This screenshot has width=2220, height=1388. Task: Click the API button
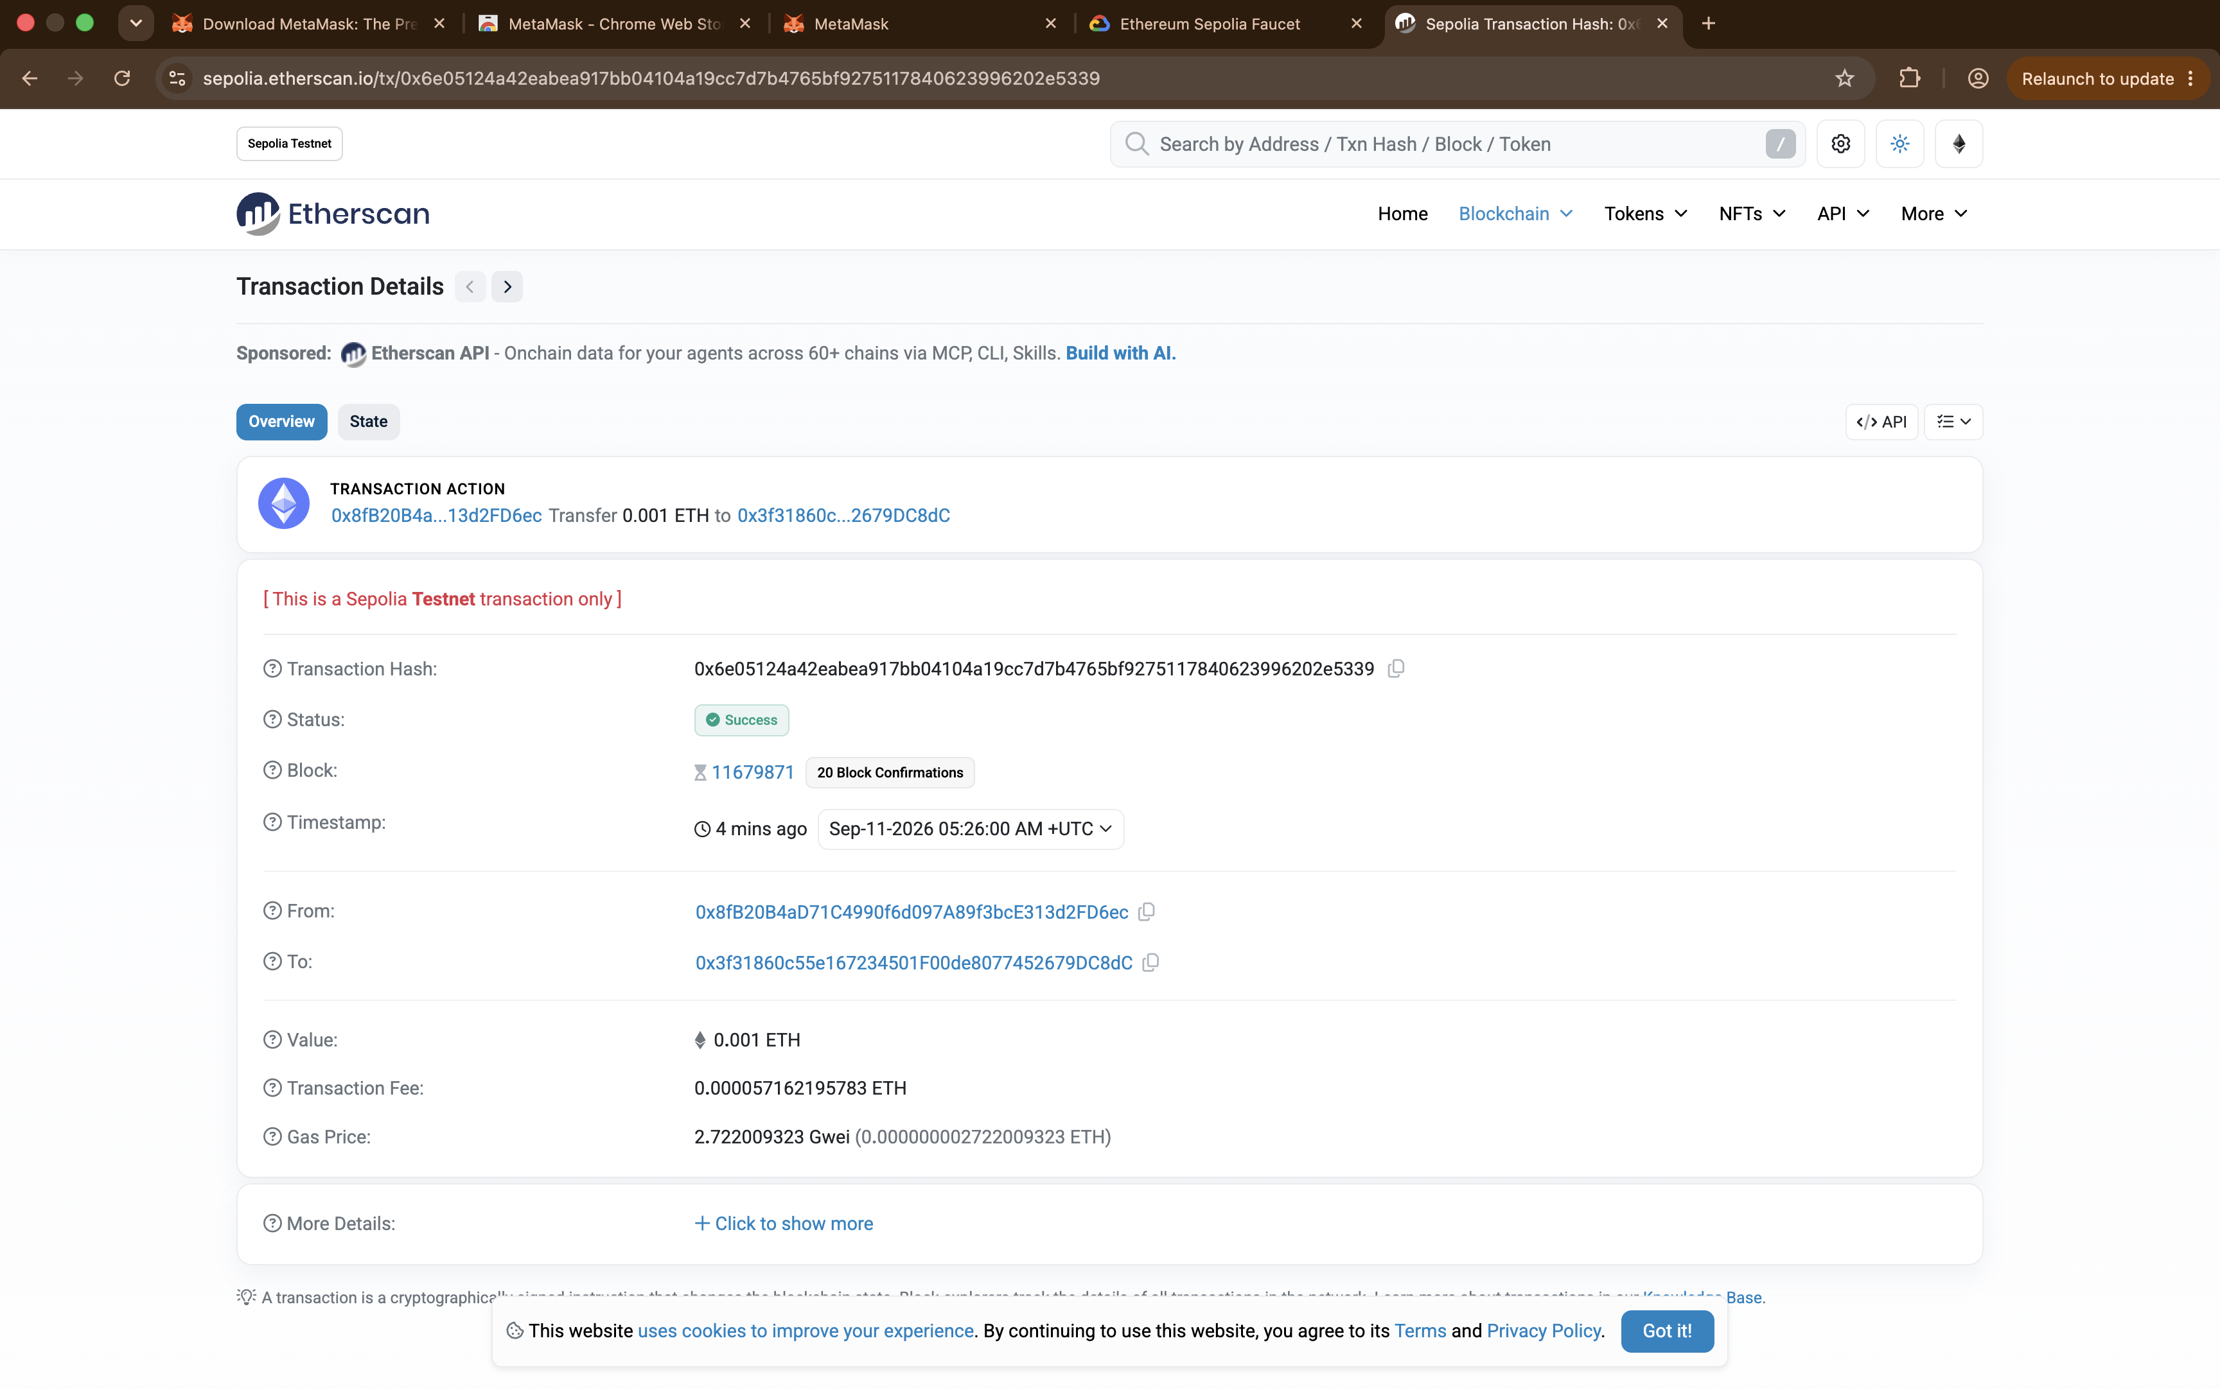[1881, 422]
